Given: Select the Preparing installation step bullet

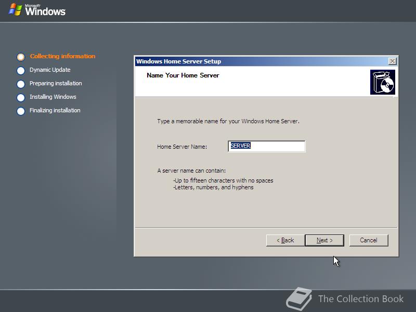Looking at the screenshot, I should 21,84.
